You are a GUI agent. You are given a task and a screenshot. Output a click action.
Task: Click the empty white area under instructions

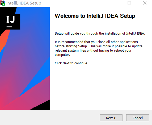click(101, 87)
